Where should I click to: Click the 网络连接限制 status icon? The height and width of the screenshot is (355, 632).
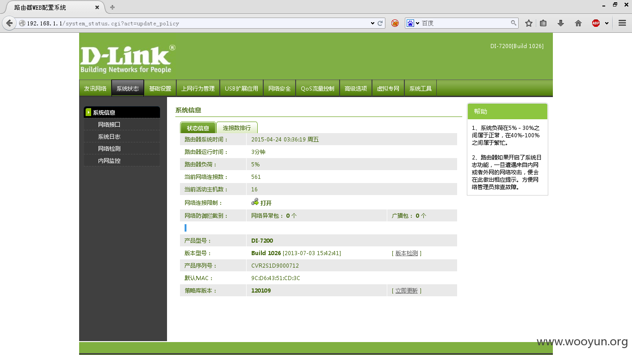click(255, 202)
